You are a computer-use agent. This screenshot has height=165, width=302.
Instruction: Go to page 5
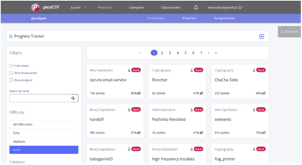[185, 53]
